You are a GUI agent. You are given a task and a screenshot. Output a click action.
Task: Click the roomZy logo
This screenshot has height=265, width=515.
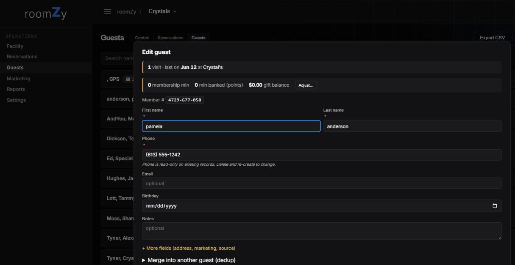(46, 13)
